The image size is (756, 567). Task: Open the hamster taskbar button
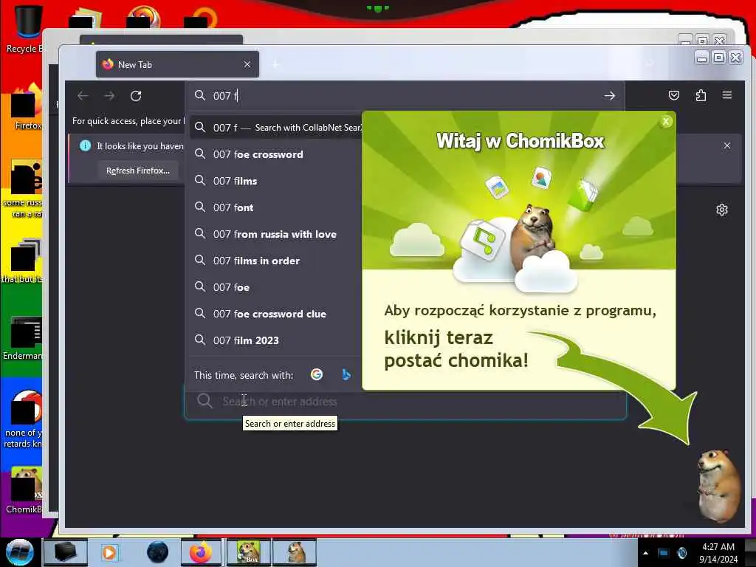pos(295,552)
